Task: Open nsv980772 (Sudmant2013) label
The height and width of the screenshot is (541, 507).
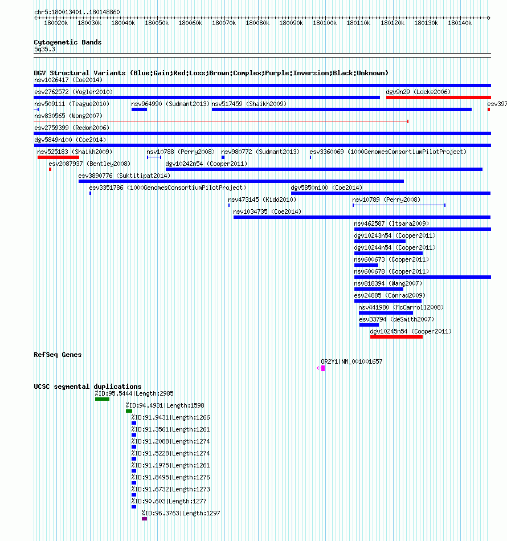Action: 260,152
